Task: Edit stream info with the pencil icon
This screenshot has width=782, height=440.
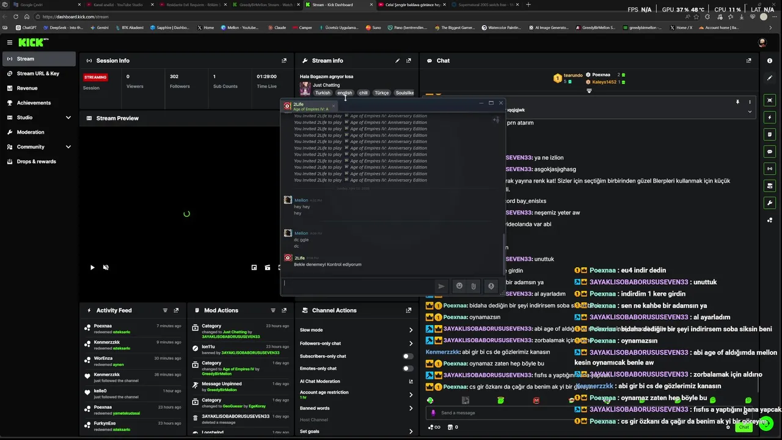Action: 398,61
